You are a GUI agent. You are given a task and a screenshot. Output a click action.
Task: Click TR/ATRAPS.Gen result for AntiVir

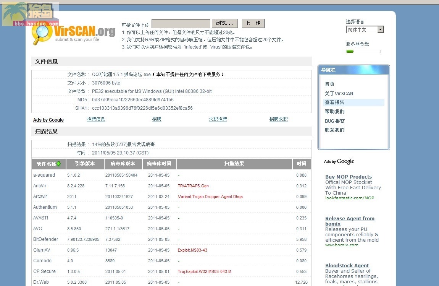pos(193,186)
